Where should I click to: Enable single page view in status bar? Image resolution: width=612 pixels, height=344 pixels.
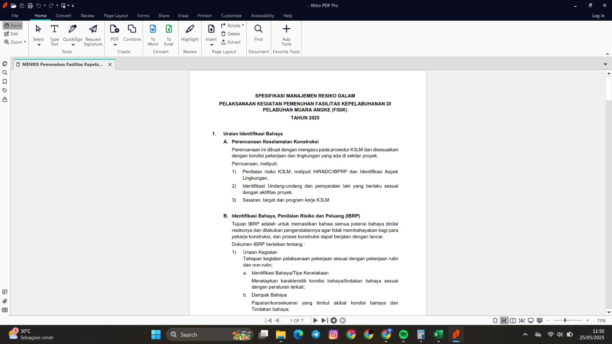point(495,321)
